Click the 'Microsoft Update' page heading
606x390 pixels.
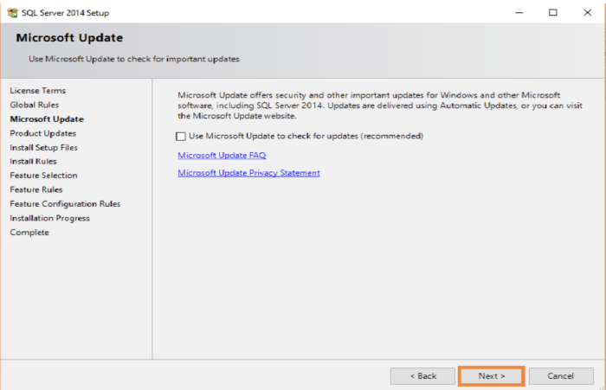(69, 38)
